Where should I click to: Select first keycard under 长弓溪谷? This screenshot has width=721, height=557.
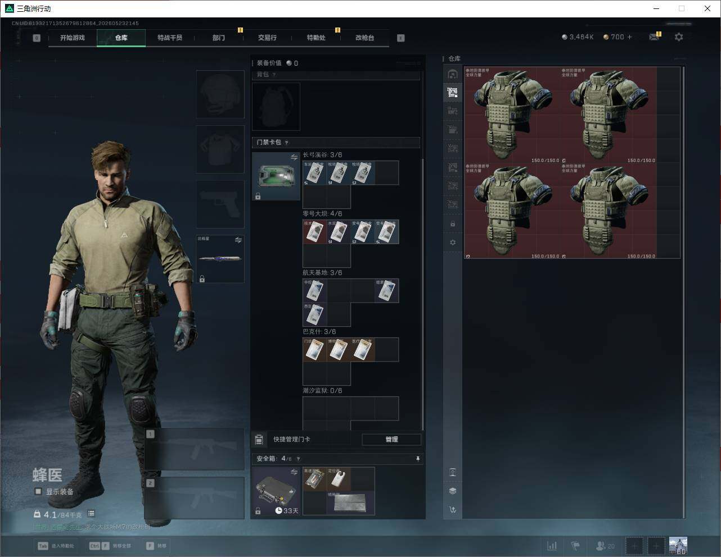(315, 173)
